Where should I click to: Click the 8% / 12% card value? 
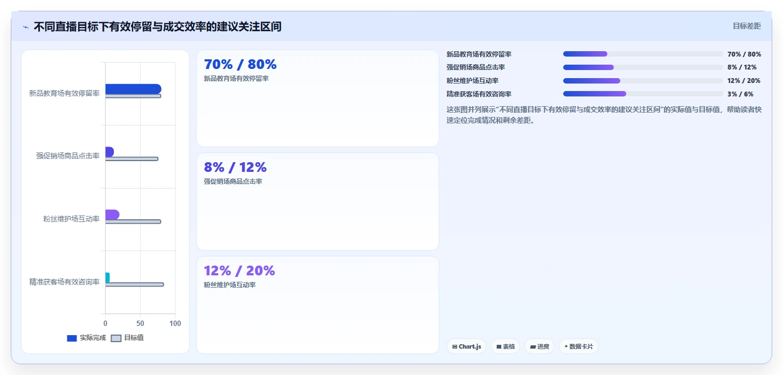(235, 168)
